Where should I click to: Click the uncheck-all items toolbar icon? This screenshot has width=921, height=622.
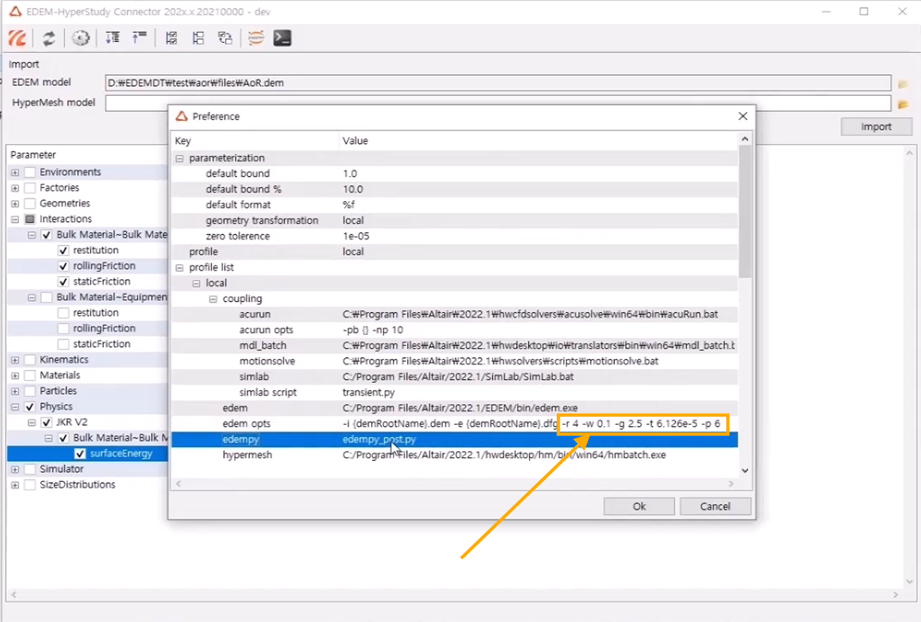point(198,38)
